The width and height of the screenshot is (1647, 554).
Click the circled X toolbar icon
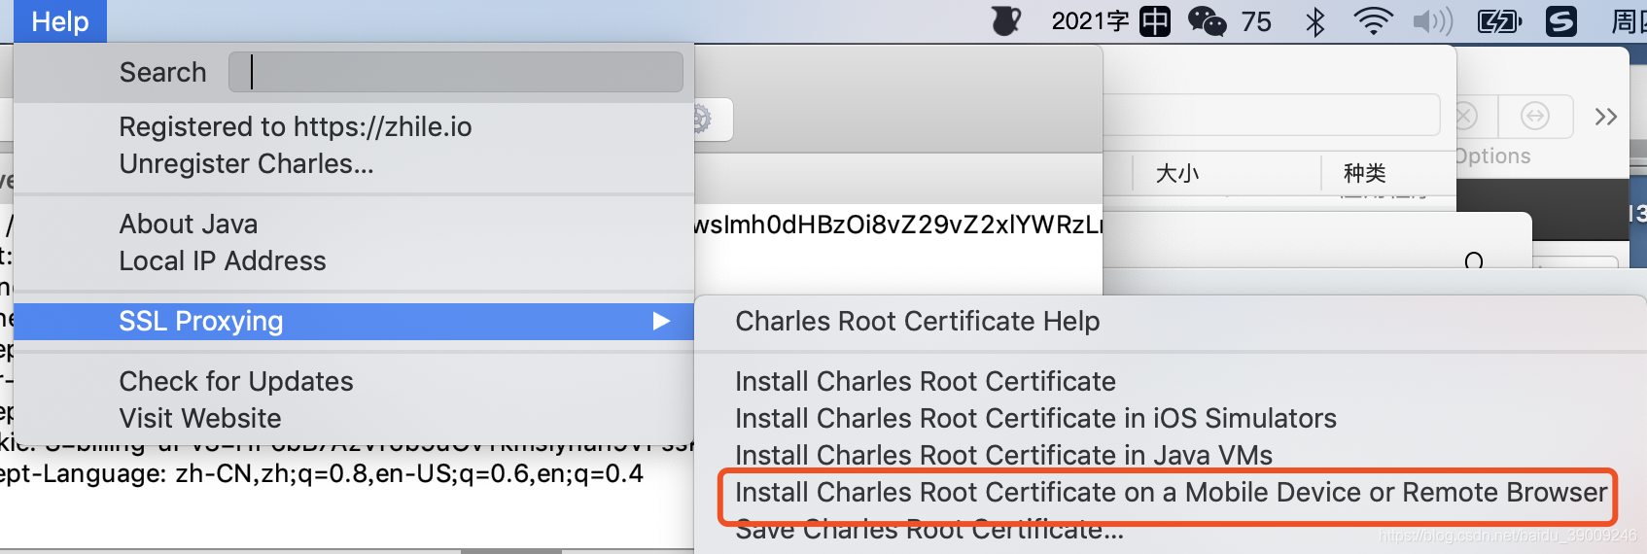[x=1466, y=117]
